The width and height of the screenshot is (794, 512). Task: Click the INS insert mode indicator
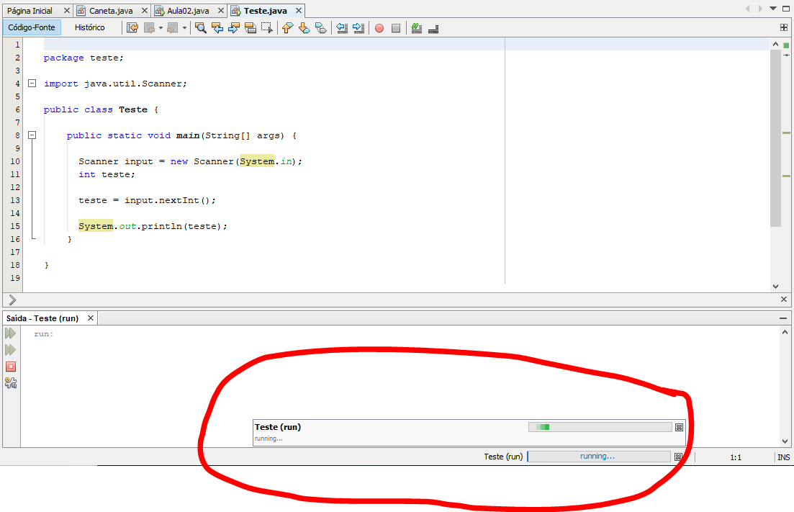(x=783, y=457)
